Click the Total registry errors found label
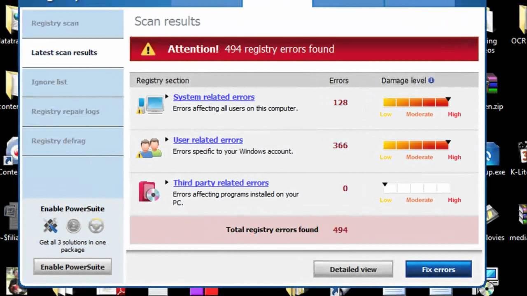 click(272, 229)
